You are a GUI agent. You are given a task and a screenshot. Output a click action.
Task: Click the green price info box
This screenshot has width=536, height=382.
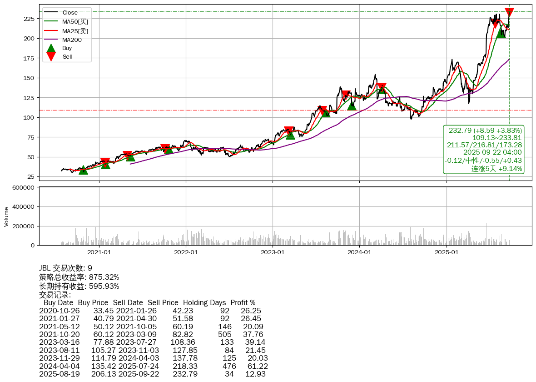click(484, 149)
